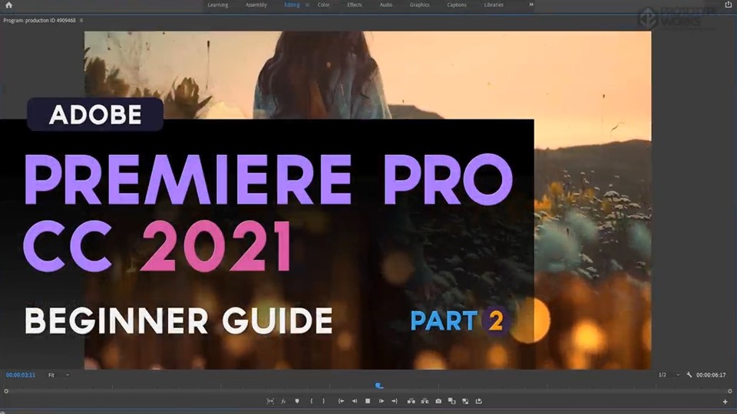Viewport: 737px width, 414px height.
Task: Switch to the Color workspace tab
Action: [x=323, y=5]
